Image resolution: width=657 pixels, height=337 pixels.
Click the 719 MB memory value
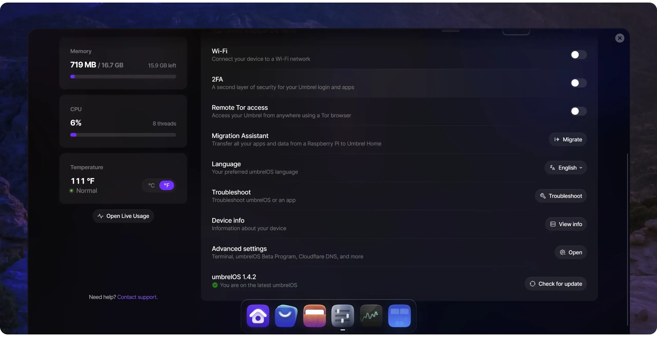click(83, 65)
